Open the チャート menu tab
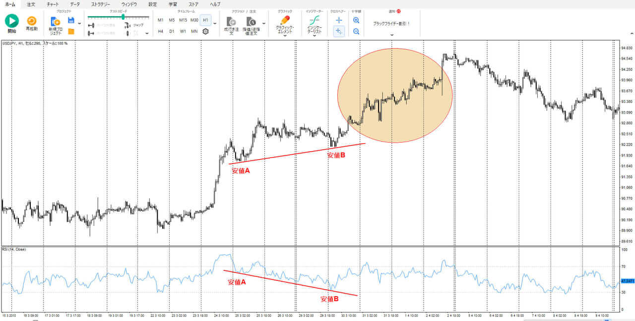The image size is (635, 321). 53,4
